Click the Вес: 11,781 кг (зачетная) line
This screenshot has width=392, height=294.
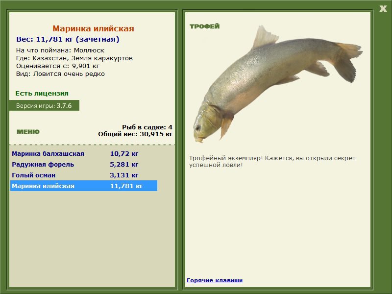pyautogui.click(x=68, y=39)
